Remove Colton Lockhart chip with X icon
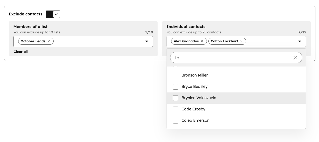 point(241,41)
